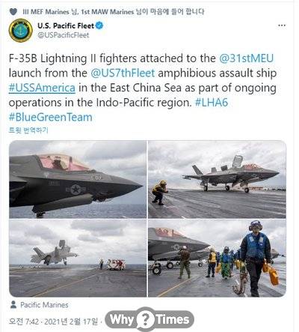This screenshot has height=332, width=299.
Task: Click the U.S. Pacific Fleet profile avatar
Action: tap(21, 31)
